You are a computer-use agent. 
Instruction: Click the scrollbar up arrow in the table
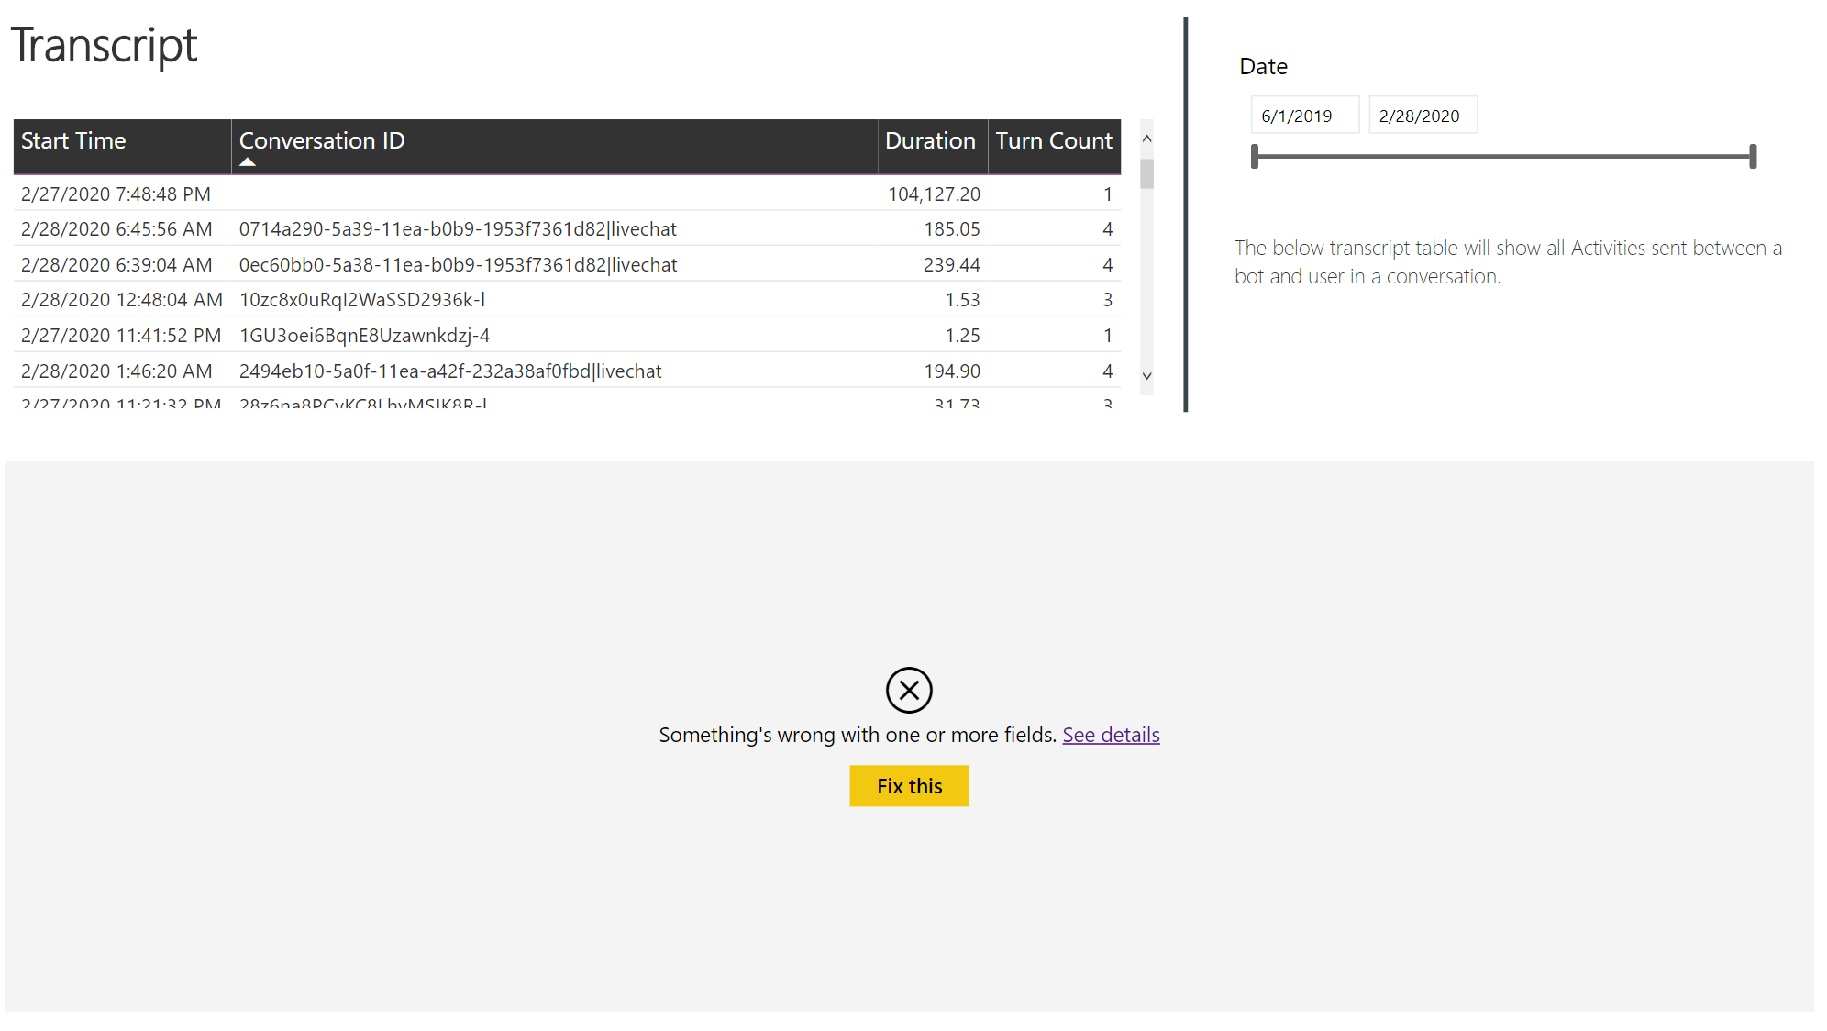click(x=1146, y=138)
